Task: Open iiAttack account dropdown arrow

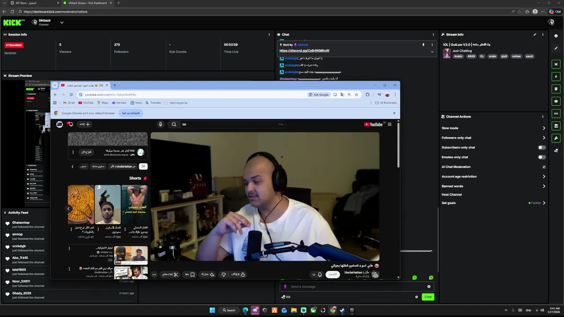Action: click(62, 22)
